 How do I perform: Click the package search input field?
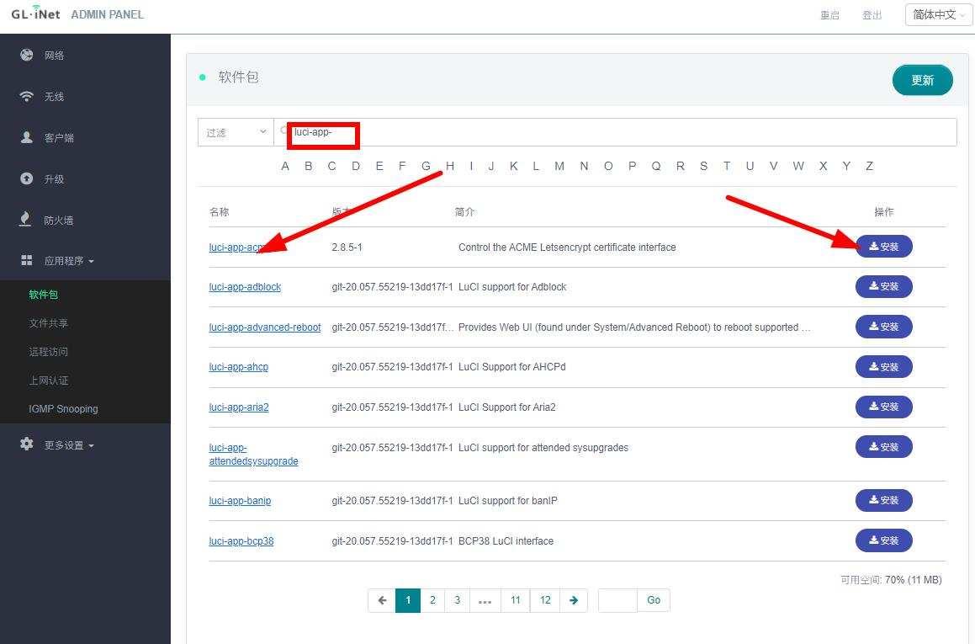[x=615, y=132]
